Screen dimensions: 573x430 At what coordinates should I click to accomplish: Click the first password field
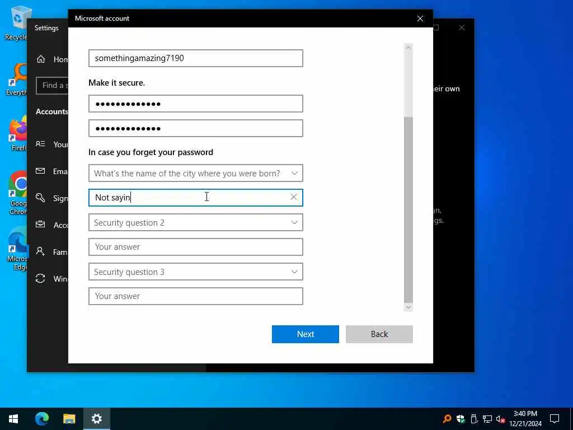[x=195, y=104]
